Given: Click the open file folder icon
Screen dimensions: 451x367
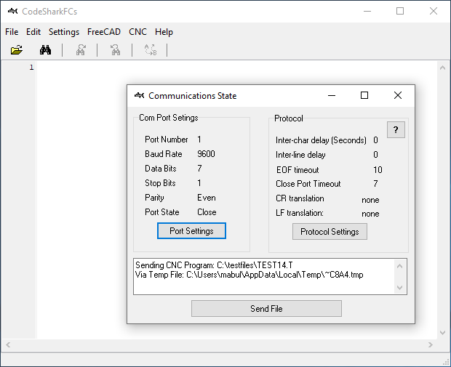Looking at the screenshot, I should (17, 50).
